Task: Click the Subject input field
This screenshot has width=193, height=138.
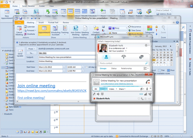Action: (x=67, y=57)
